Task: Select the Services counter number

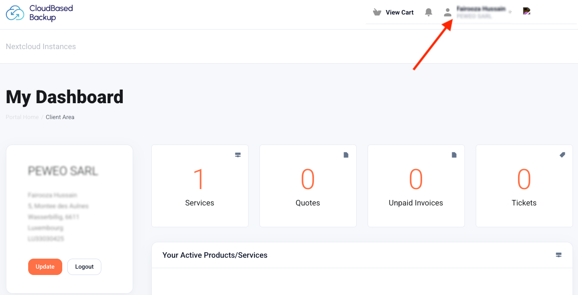Action: (x=199, y=179)
